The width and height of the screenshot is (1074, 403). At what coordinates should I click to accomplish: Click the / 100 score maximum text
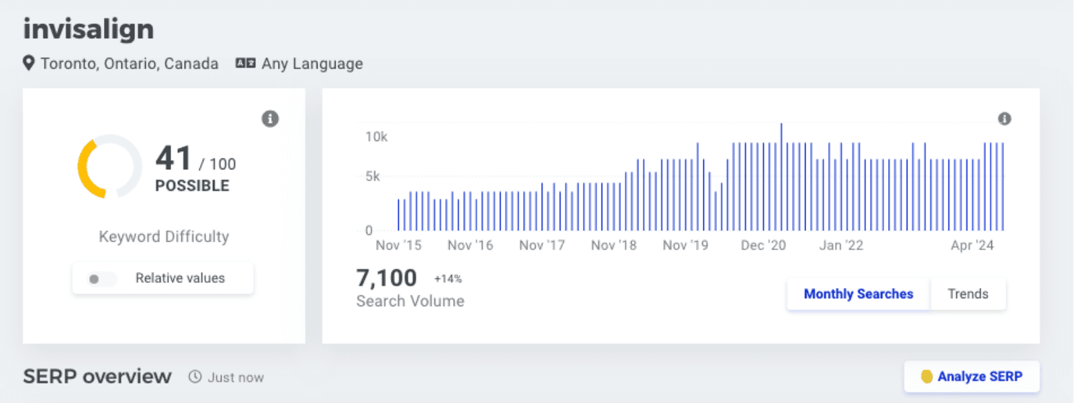(x=217, y=164)
